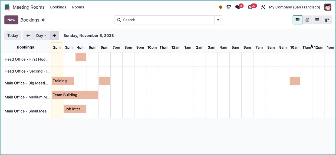Switch to Gantt view icon
Screen dimensions: 336x155
297,20
